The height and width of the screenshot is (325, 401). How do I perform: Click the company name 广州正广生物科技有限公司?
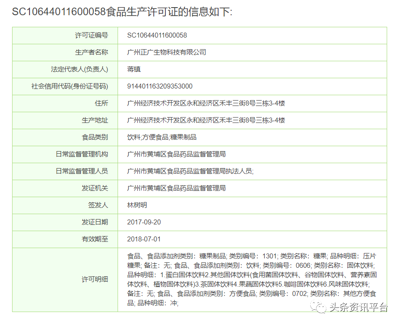click(x=167, y=52)
